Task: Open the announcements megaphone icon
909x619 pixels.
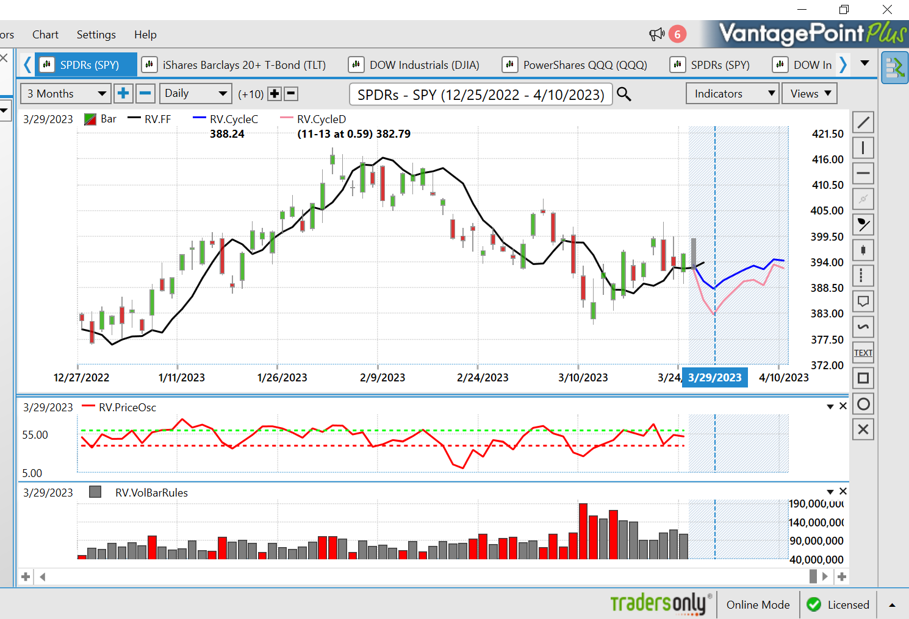Action: pos(656,35)
